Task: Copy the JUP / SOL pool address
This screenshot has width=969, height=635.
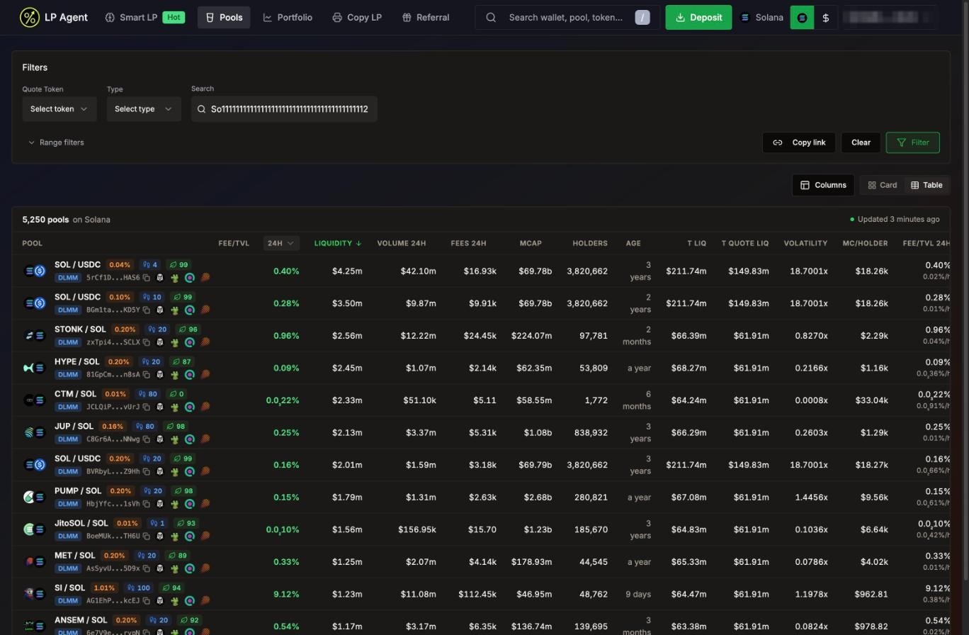Action: point(147,439)
